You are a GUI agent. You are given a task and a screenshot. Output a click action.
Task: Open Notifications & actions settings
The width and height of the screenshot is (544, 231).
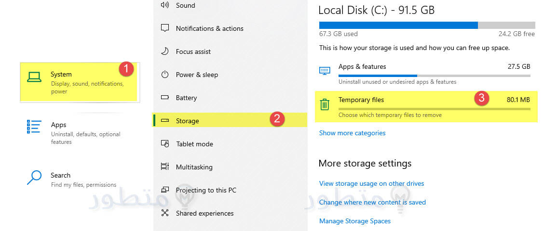[x=209, y=28]
